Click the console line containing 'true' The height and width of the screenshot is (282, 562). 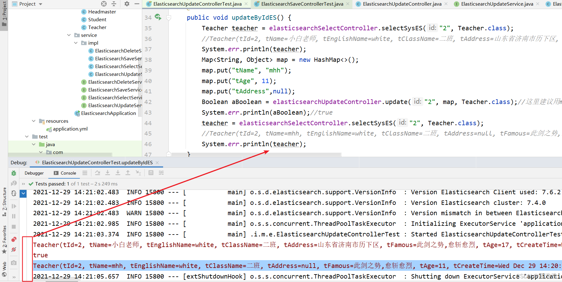[41, 255]
